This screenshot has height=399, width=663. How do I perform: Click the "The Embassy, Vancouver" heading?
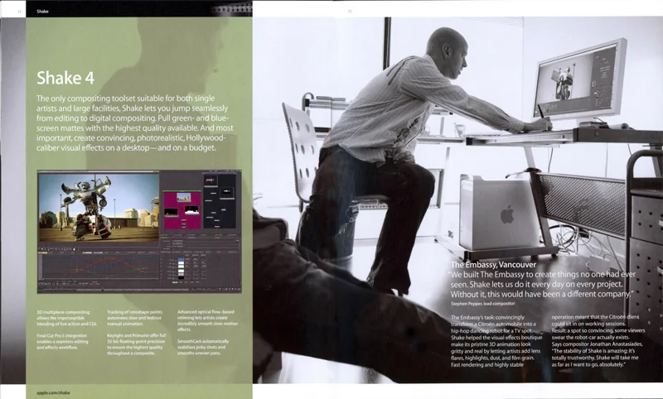(x=493, y=265)
